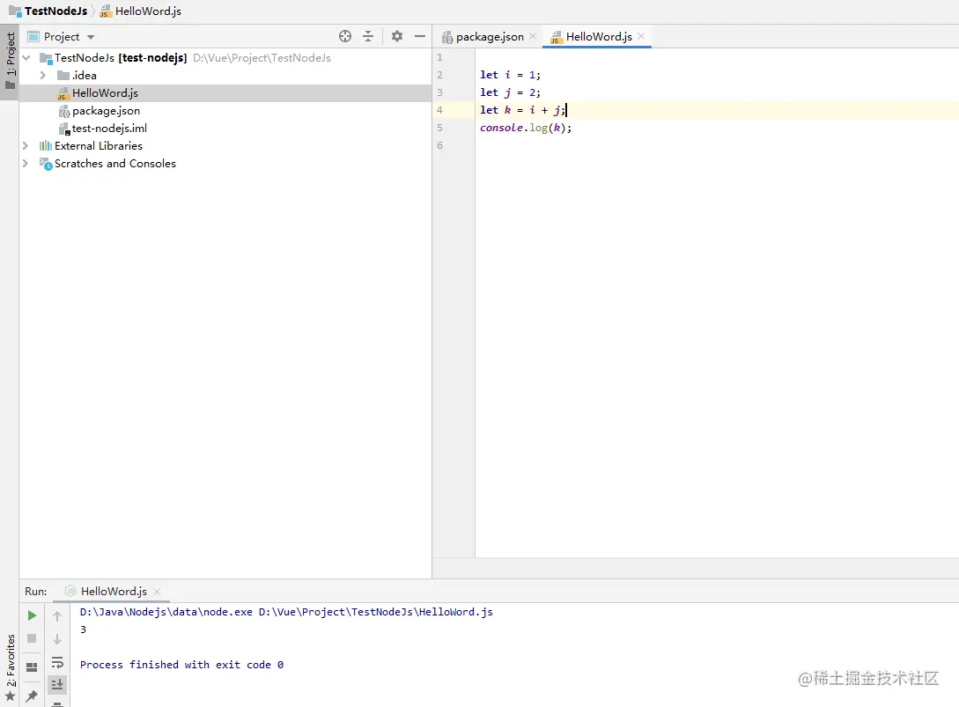The width and height of the screenshot is (959, 707).
Task: Close the HelloWord.js editor tab
Action: pos(641,36)
